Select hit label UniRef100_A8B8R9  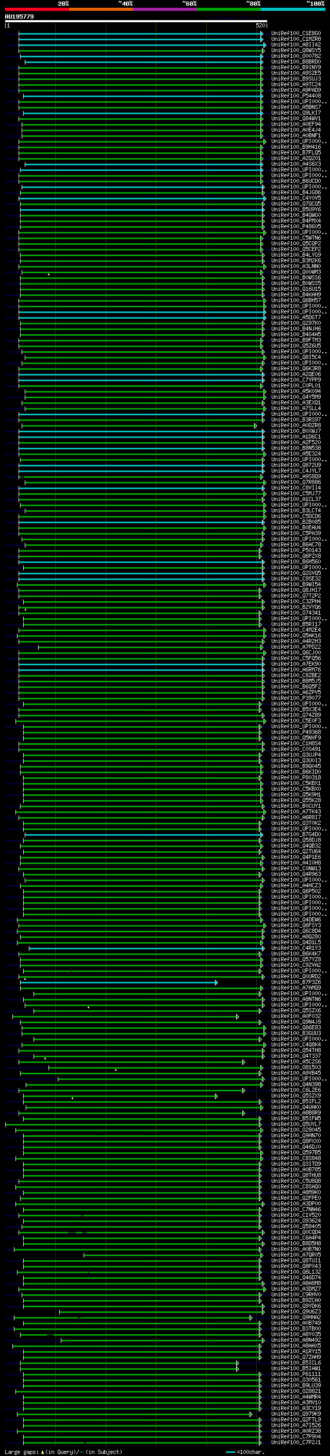click(295, 1113)
